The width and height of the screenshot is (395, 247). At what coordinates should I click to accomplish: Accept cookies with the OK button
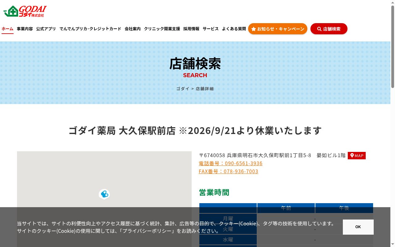click(358, 227)
